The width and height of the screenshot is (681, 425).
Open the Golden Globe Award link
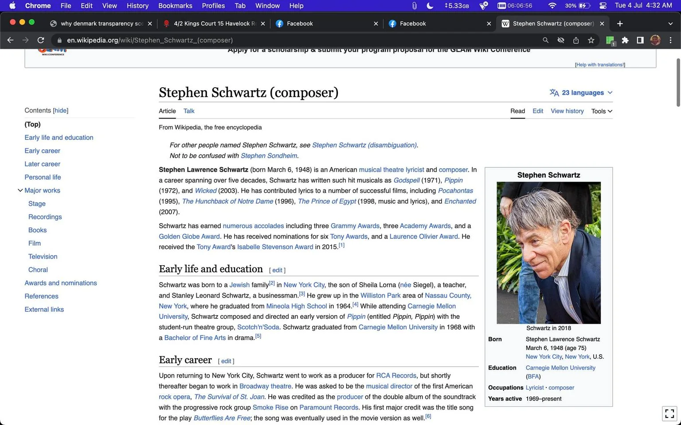point(189,236)
